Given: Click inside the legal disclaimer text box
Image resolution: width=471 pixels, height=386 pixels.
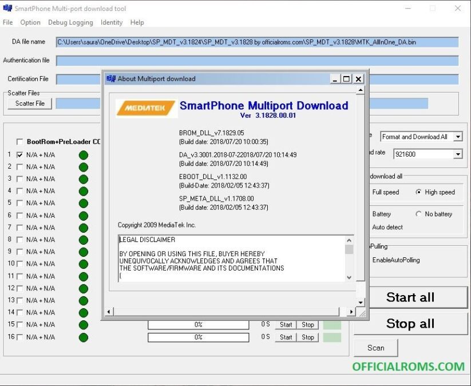Looking at the screenshot, I should [x=231, y=258].
